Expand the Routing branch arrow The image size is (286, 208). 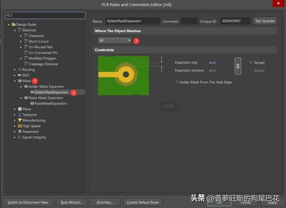[15, 70]
